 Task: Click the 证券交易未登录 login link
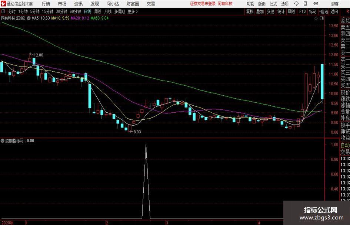point(203,4)
